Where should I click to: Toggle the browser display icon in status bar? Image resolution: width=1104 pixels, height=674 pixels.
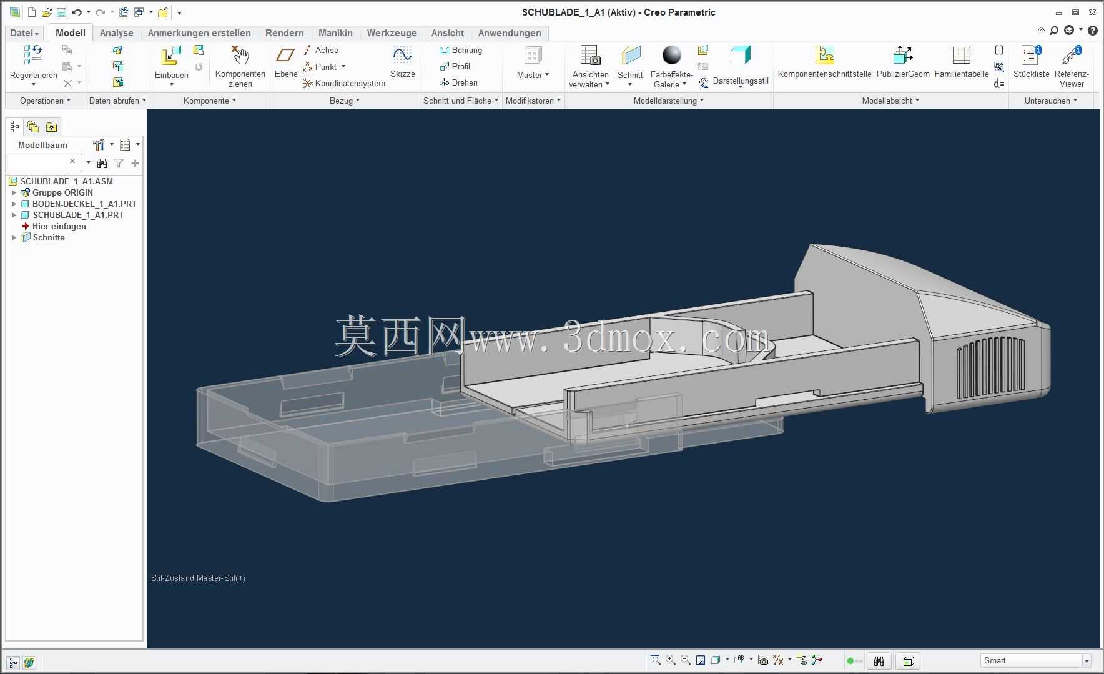point(29,662)
